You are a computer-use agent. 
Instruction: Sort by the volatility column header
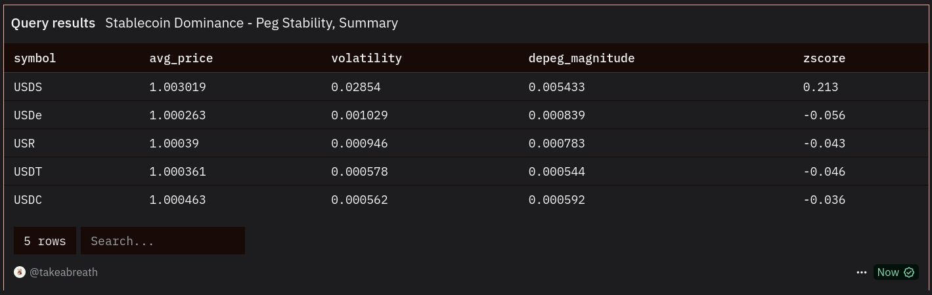click(x=366, y=58)
